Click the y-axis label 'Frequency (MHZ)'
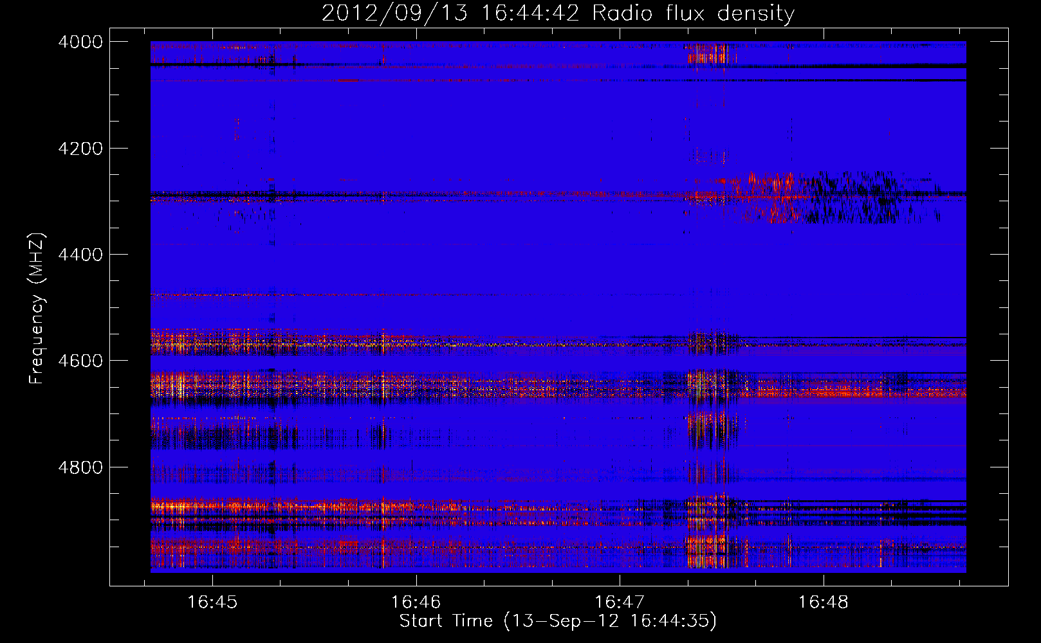Screen dimensions: 1041x643 pyautogui.click(x=37, y=309)
